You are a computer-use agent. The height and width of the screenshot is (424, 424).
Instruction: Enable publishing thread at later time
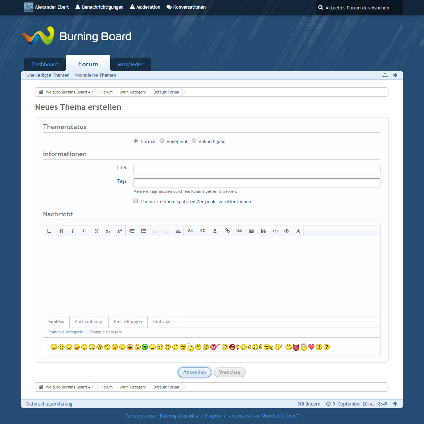pyautogui.click(x=136, y=201)
